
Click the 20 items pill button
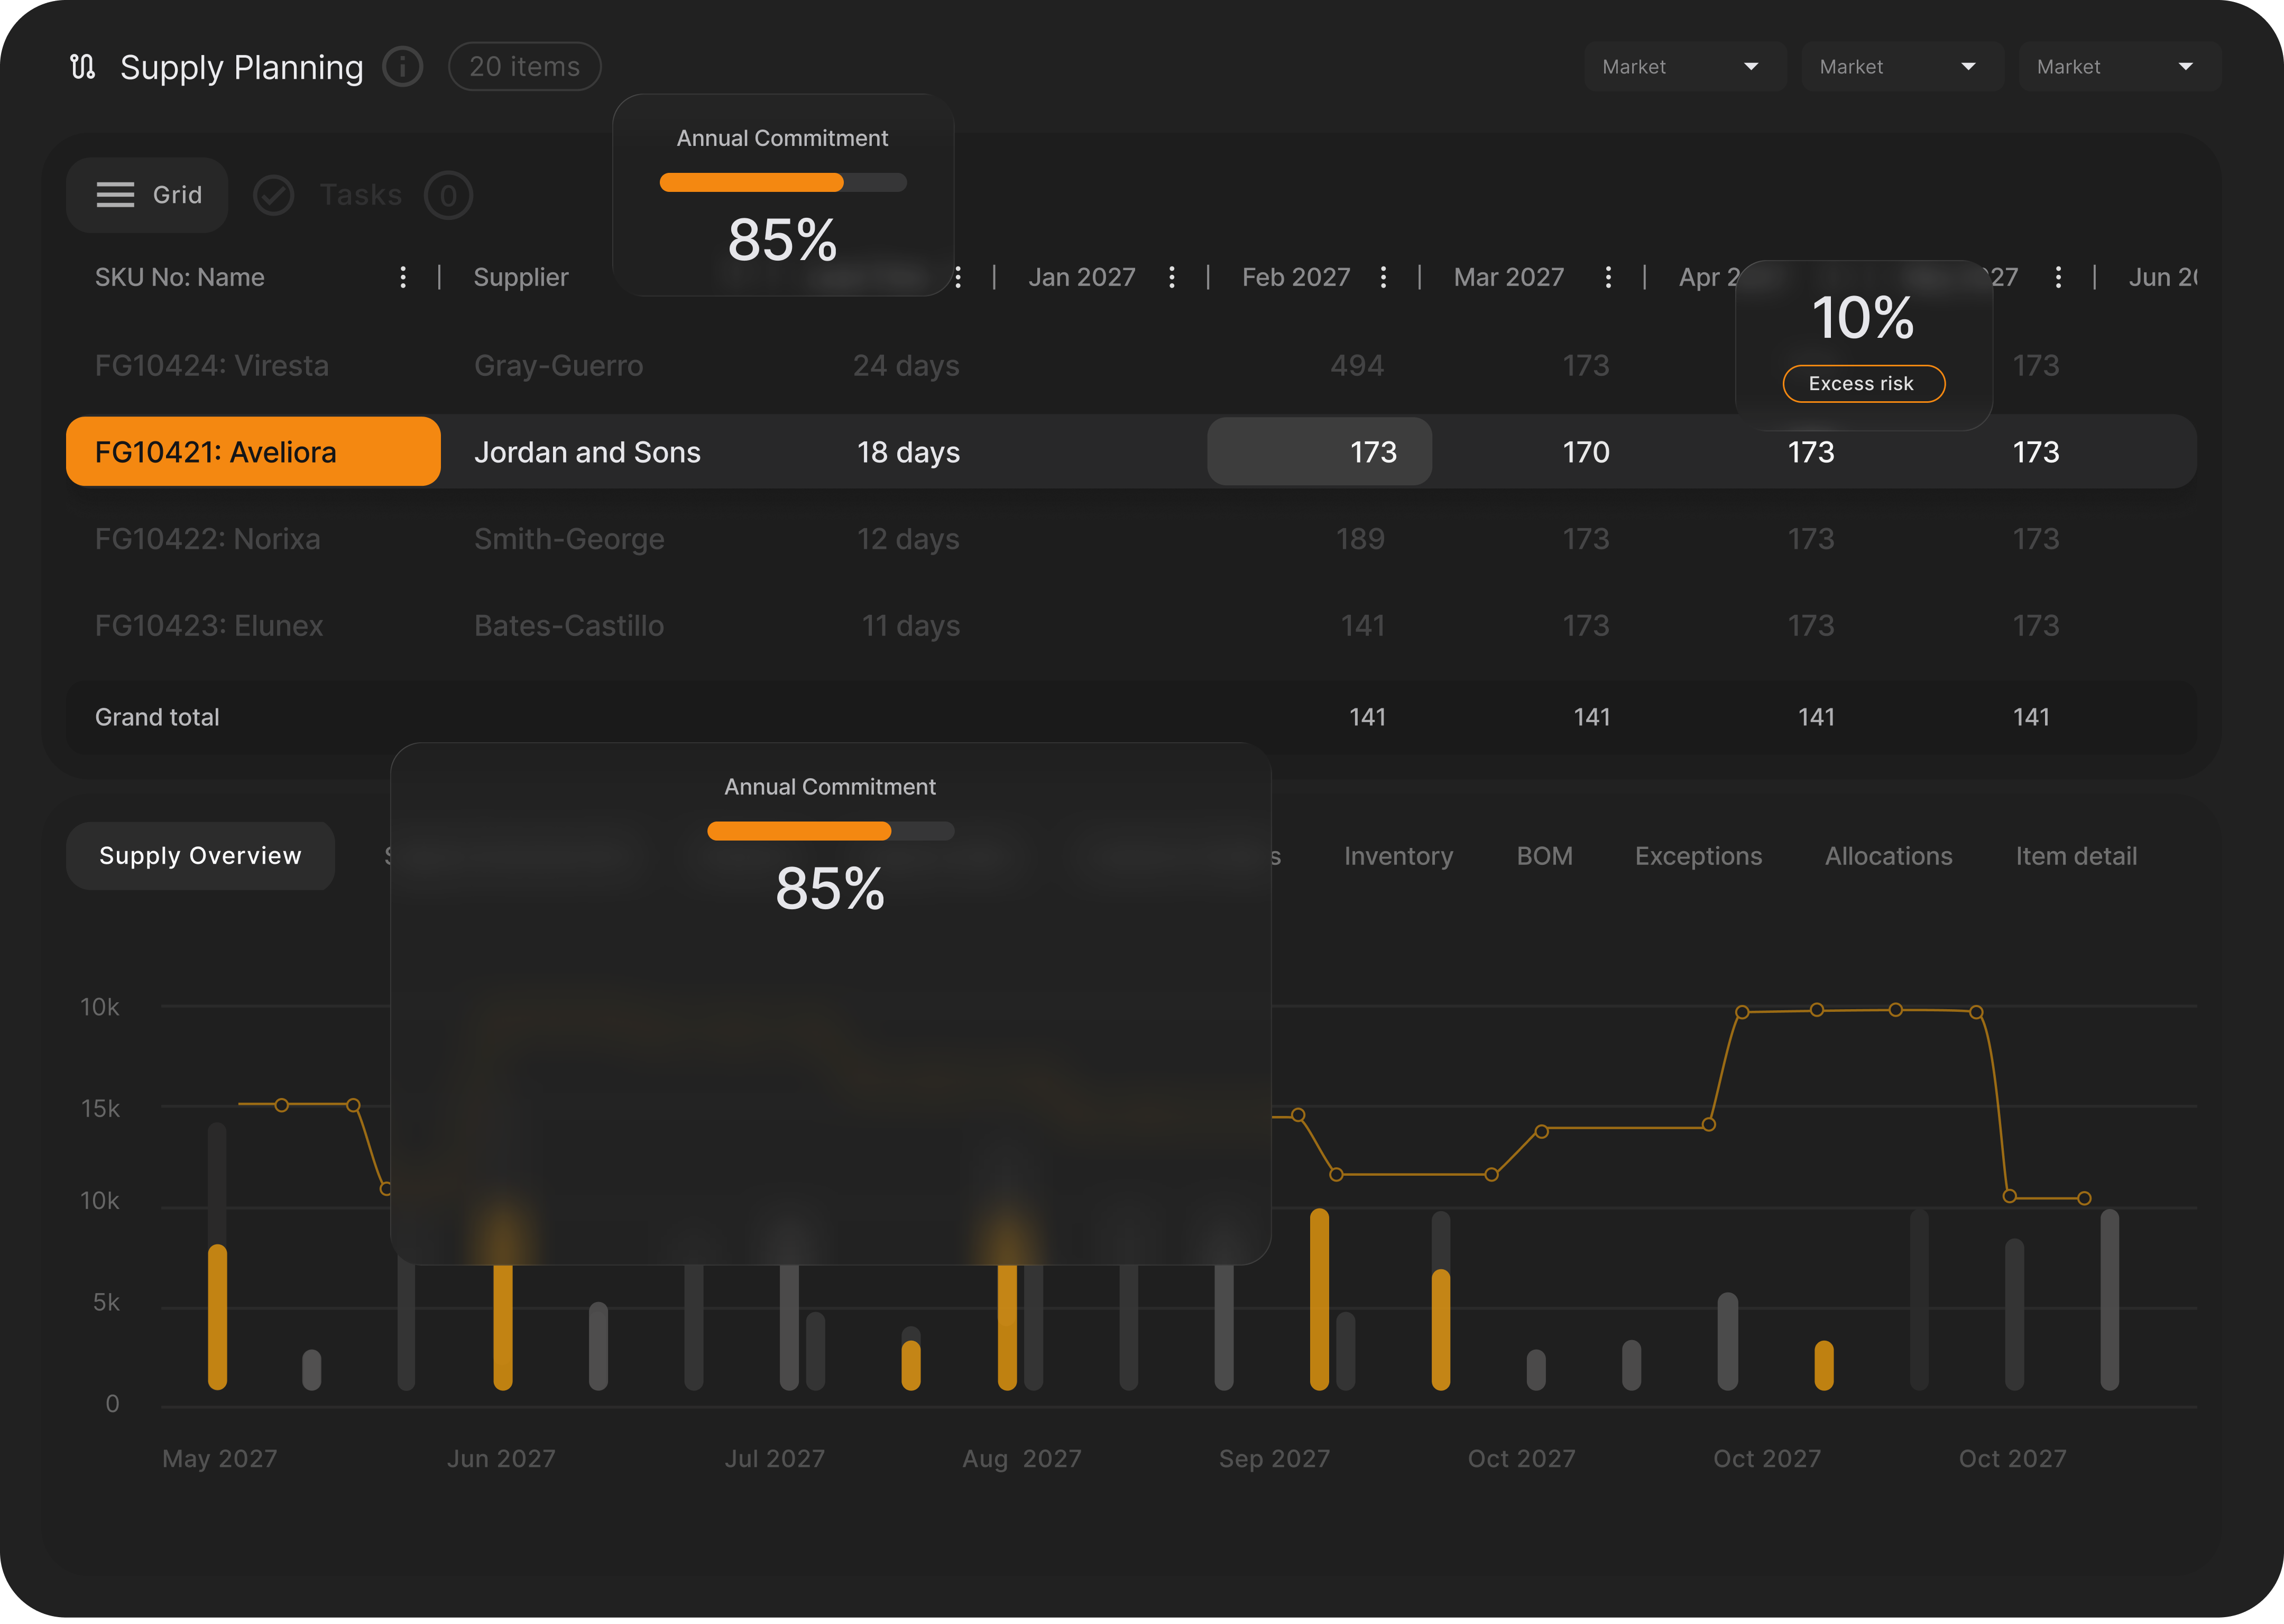524,67
